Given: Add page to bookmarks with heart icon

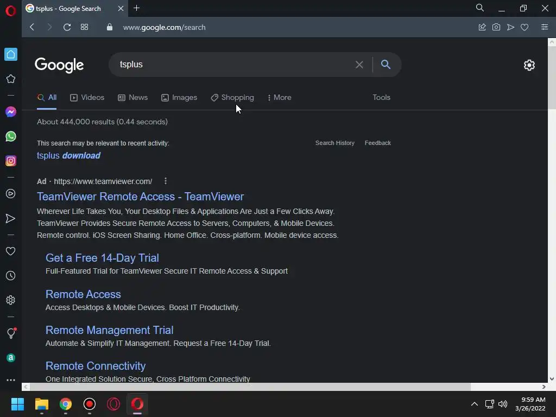Looking at the screenshot, I should pos(525,27).
